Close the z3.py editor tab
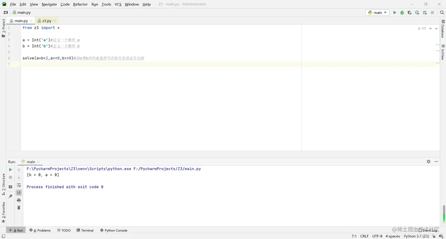This screenshot has width=446, height=239. 54,21
